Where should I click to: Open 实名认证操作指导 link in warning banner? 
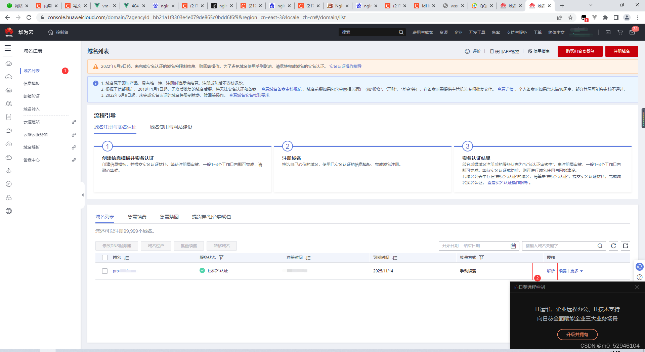(x=345, y=67)
